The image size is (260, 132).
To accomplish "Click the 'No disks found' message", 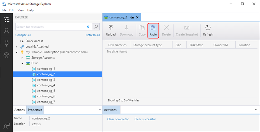I will click(117, 52).
